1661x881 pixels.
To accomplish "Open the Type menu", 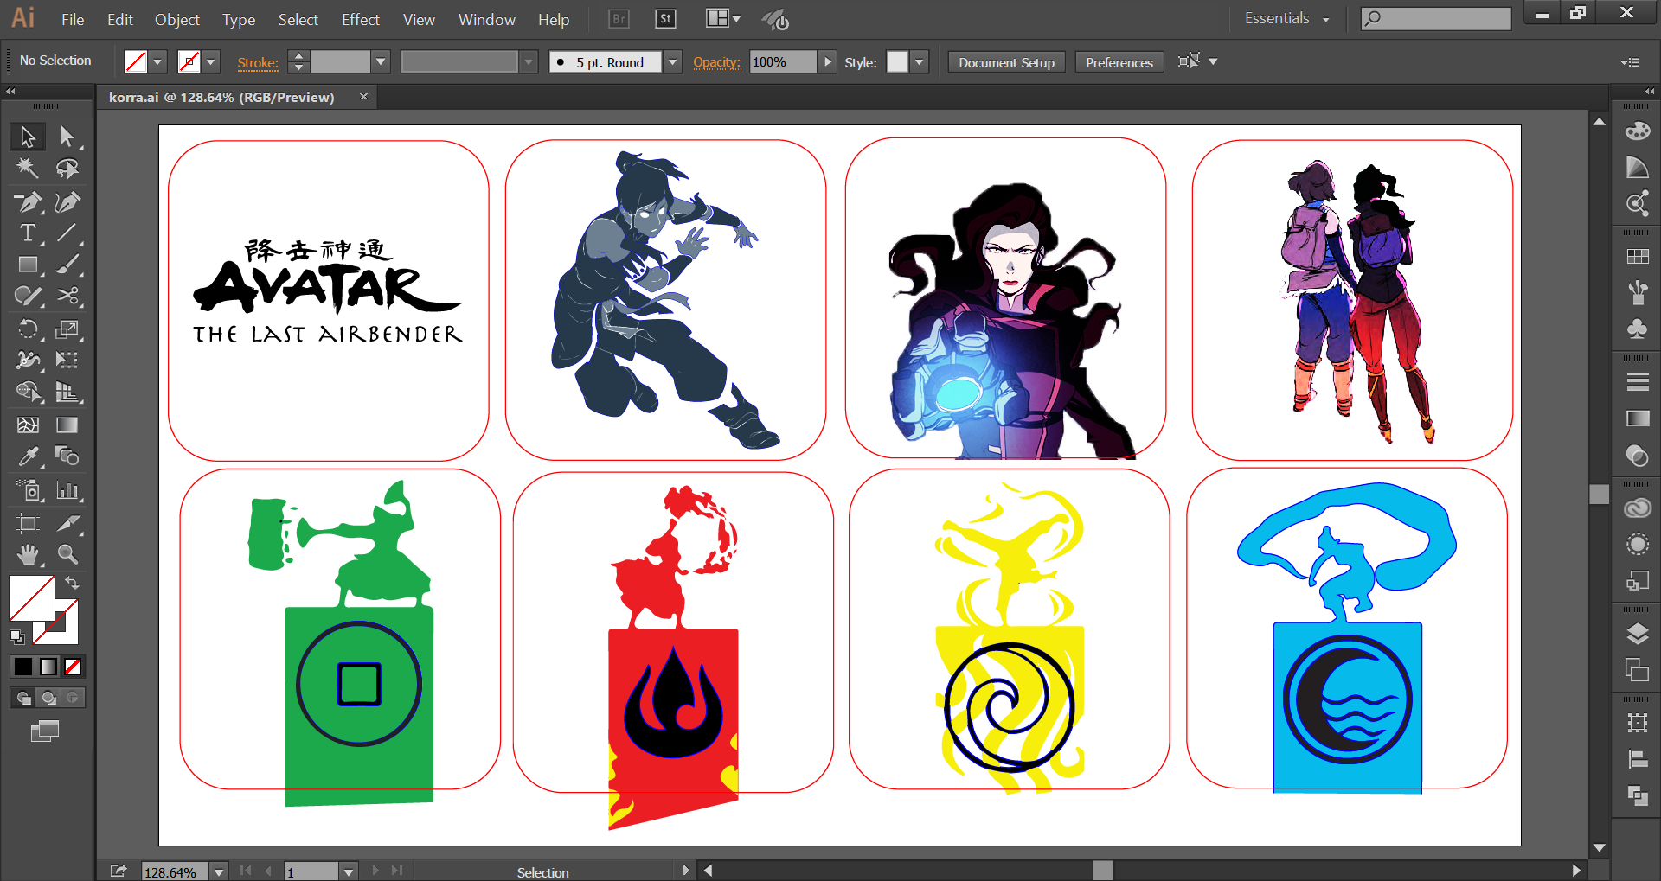I will [x=239, y=19].
